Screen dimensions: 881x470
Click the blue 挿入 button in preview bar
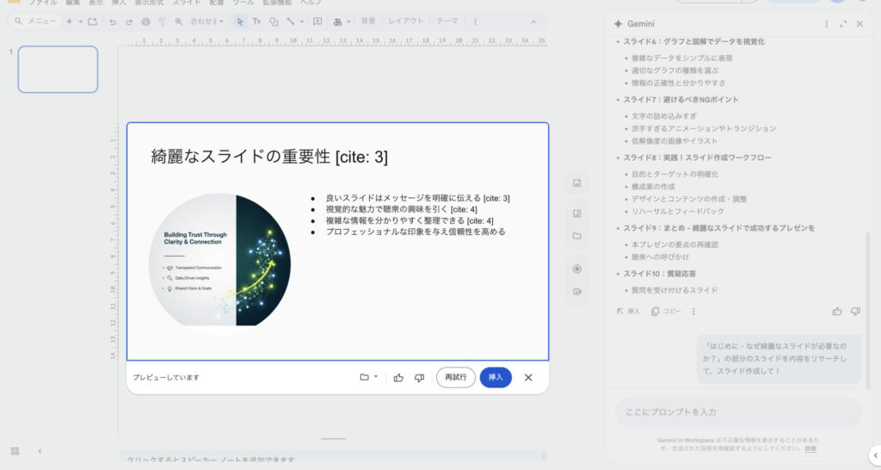496,377
